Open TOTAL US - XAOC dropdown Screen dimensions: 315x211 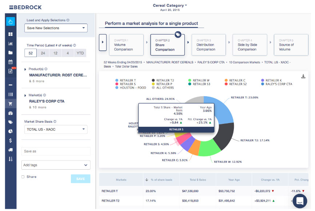click(56, 130)
